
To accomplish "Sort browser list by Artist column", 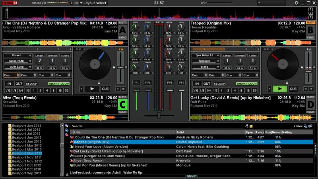I will [x=210, y=132].
